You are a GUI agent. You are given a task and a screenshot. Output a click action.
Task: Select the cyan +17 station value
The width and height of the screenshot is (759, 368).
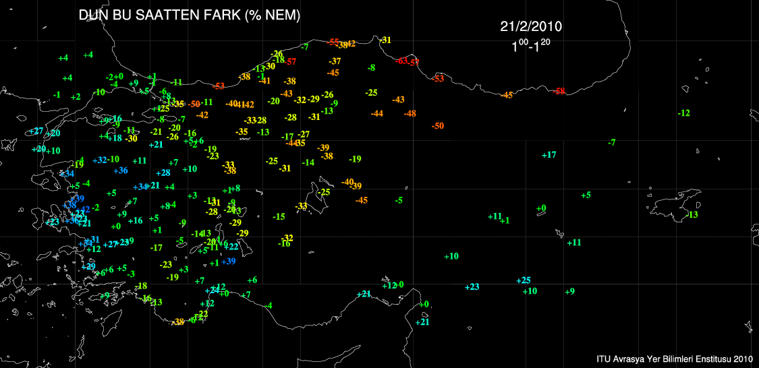[x=549, y=155]
